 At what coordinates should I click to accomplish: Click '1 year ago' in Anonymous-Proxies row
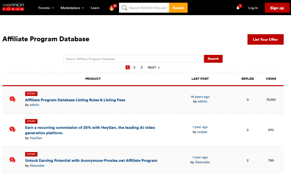[200, 157]
